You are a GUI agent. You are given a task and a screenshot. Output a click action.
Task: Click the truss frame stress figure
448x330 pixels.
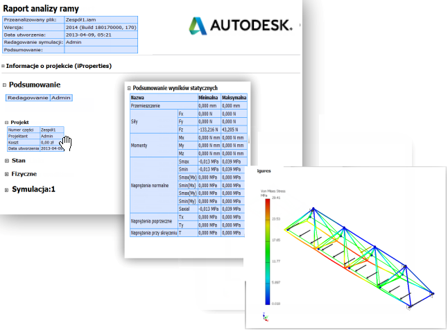tap(361, 259)
